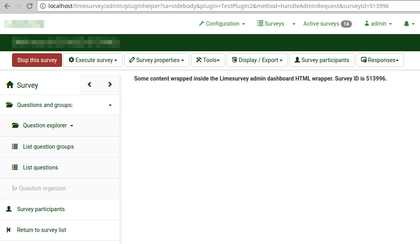420x244 pixels.
Task: Click the admin user icon
Action: coord(367,23)
